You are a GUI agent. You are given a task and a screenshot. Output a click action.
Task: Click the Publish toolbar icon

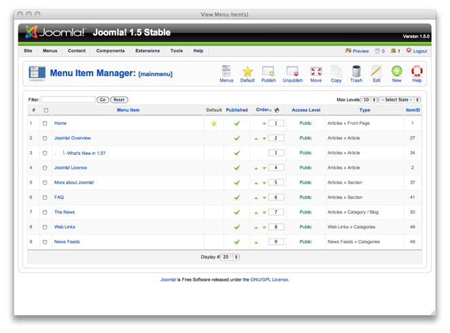(x=269, y=71)
